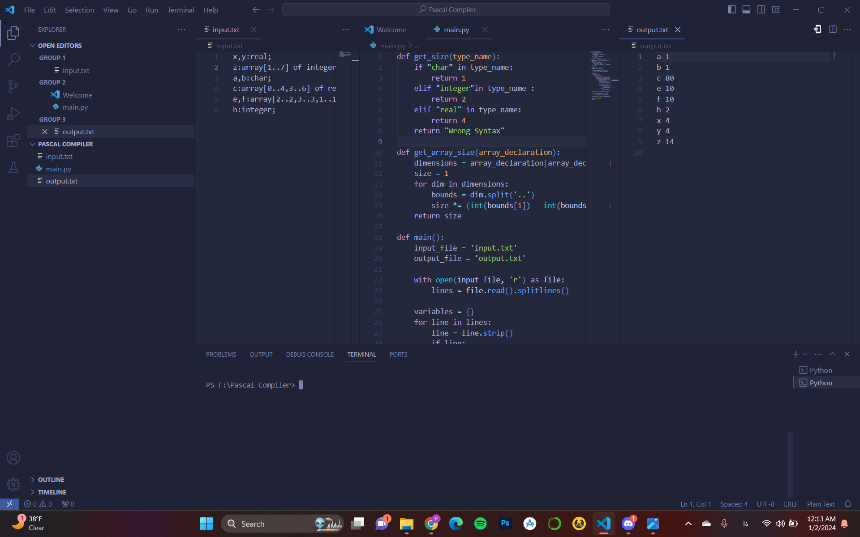This screenshot has height=537, width=860.
Task: Open Source Control view
Action: pyautogui.click(x=13, y=86)
